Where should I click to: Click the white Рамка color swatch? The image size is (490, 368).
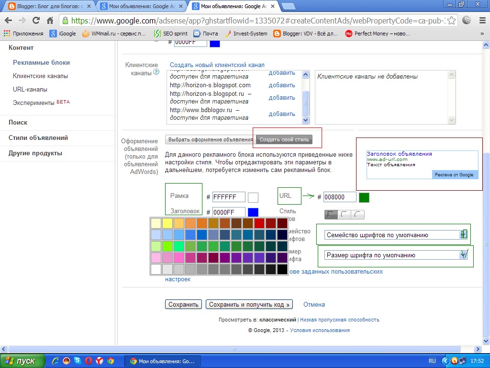(253, 197)
